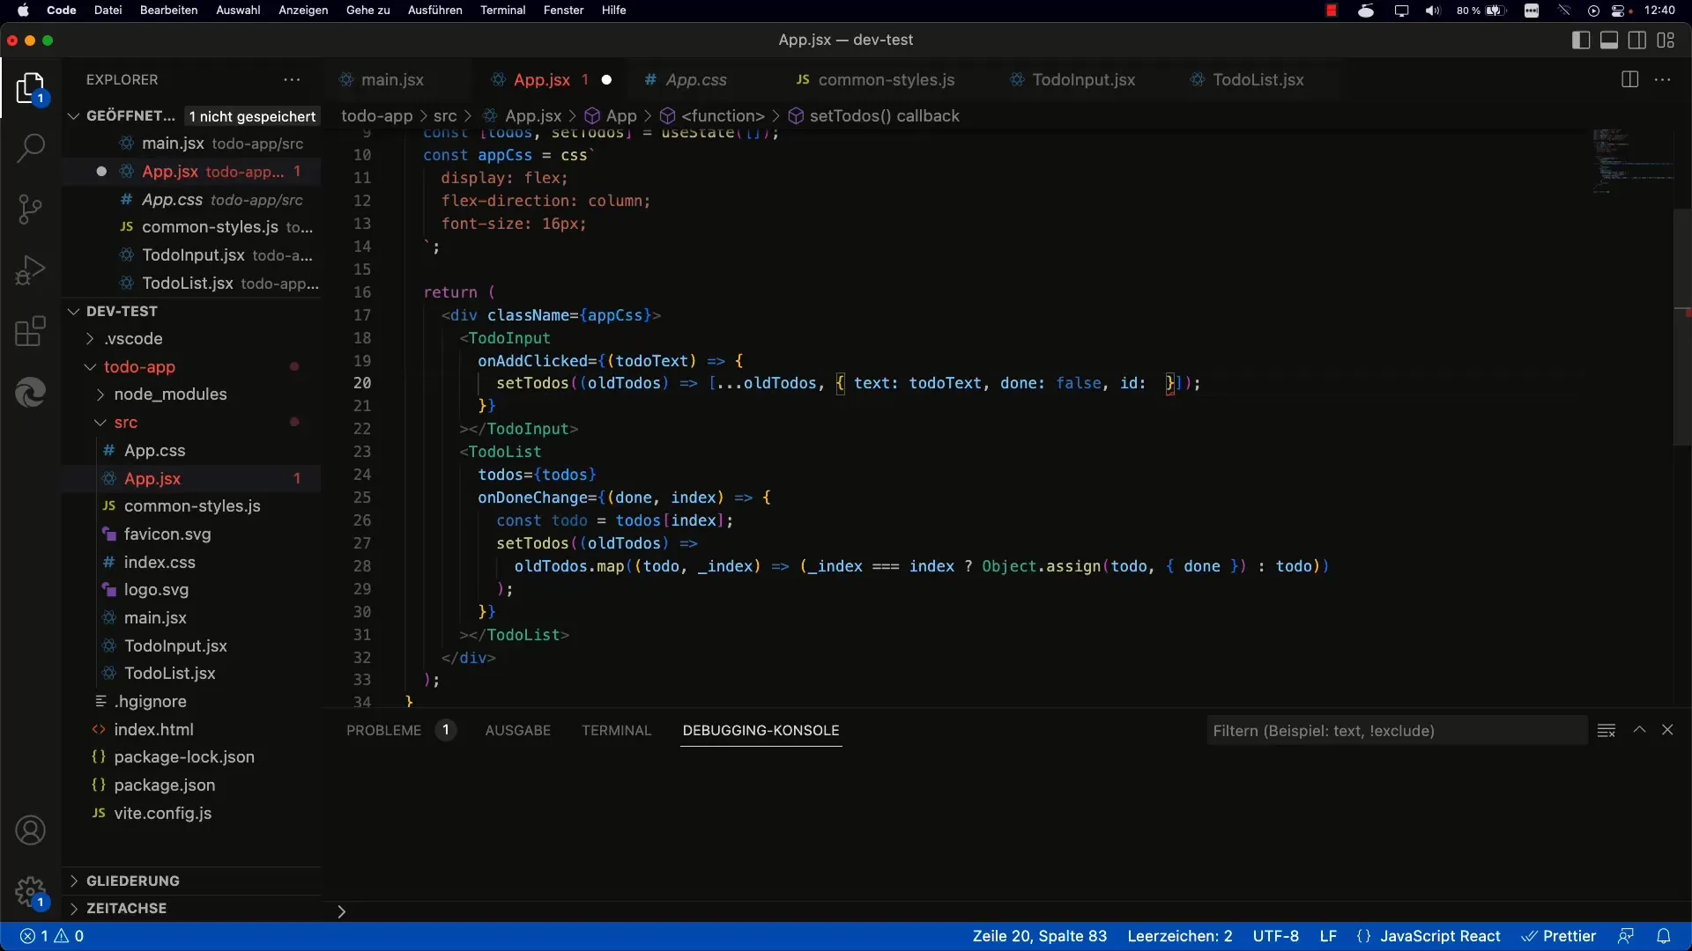Open the Source Control view icon
The height and width of the screenshot is (951, 1692).
coord(30,209)
